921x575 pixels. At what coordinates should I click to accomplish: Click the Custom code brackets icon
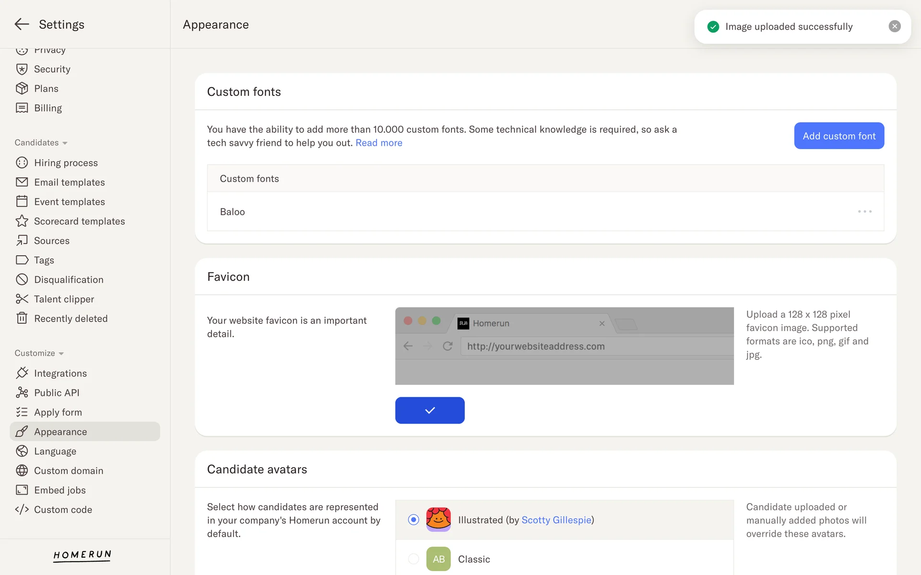22,509
